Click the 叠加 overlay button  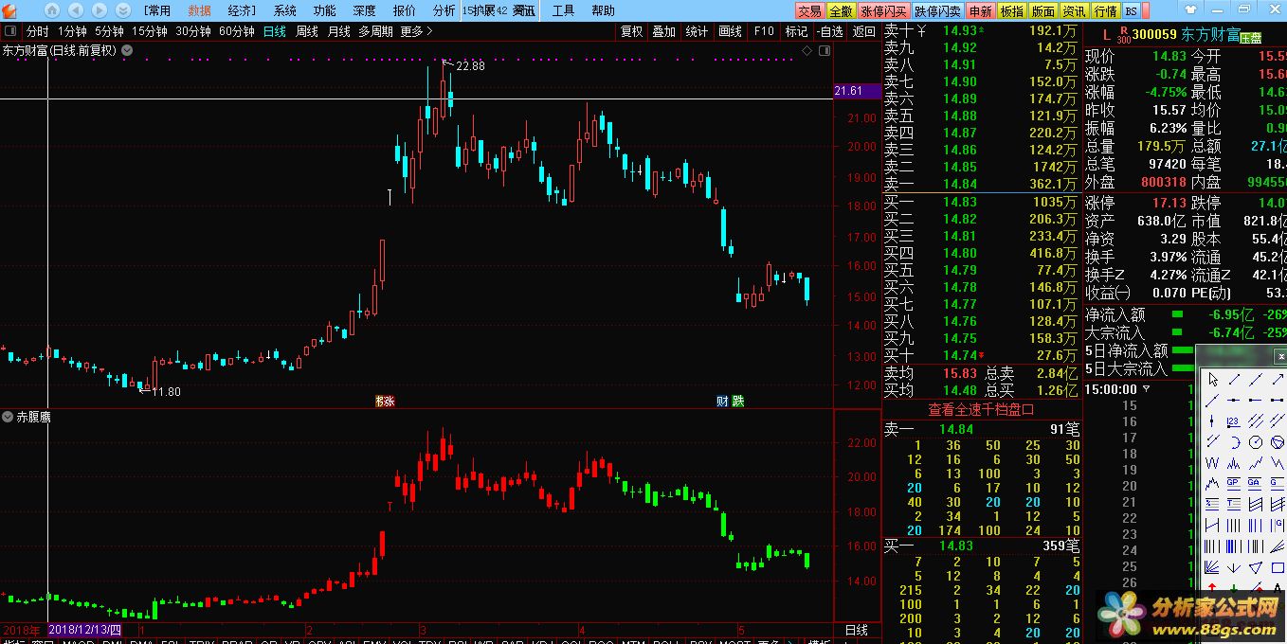[x=664, y=31]
